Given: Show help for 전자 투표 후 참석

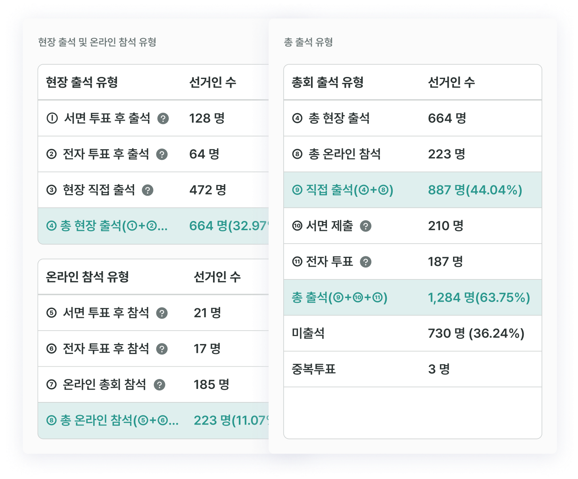Looking at the screenshot, I should click(162, 349).
